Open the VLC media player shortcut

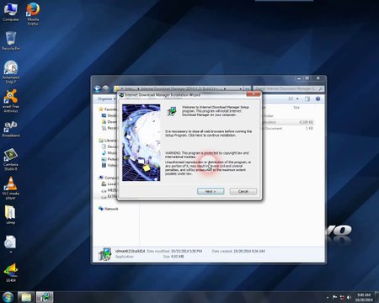[11, 189]
